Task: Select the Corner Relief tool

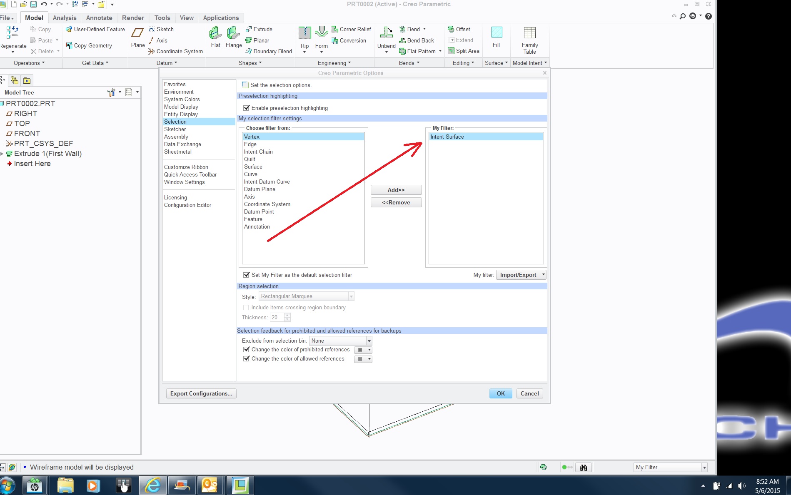Action: (x=351, y=29)
